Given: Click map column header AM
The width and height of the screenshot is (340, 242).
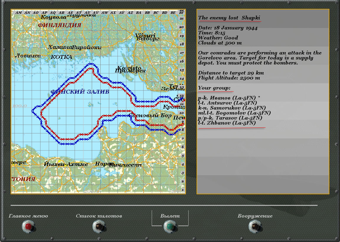Looking at the screenshot, I should [x=19, y=13].
